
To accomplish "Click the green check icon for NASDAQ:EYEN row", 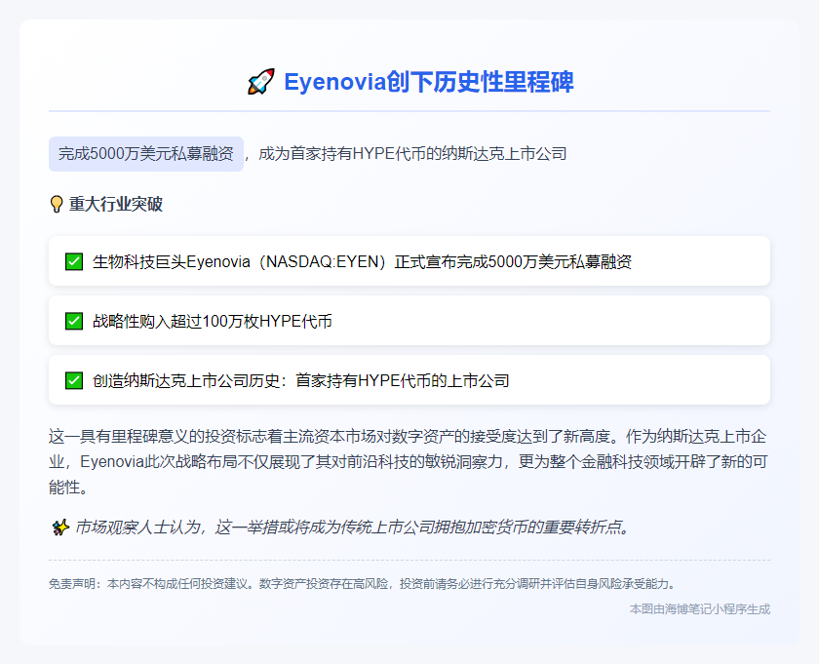I will pos(74,261).
